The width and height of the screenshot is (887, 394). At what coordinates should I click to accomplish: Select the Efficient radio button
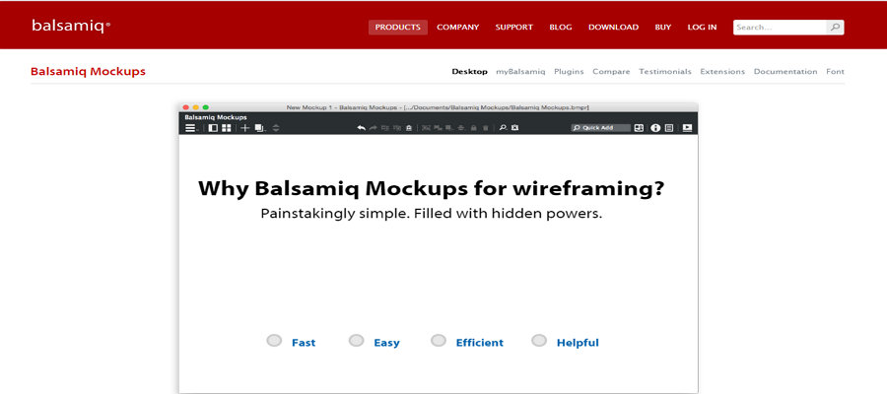click(x=439, y=340)
